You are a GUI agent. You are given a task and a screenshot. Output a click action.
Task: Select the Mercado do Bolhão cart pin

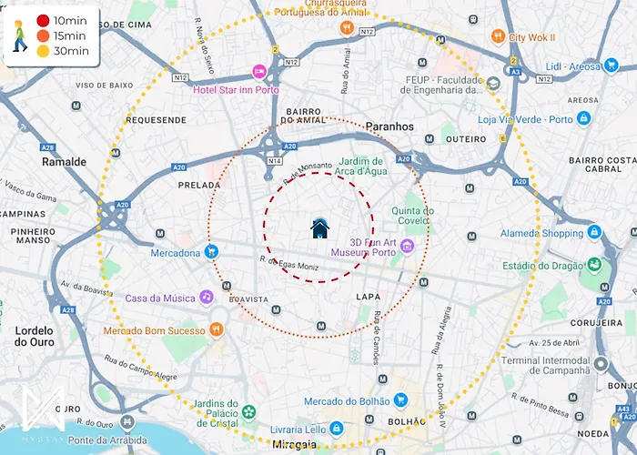400,399
